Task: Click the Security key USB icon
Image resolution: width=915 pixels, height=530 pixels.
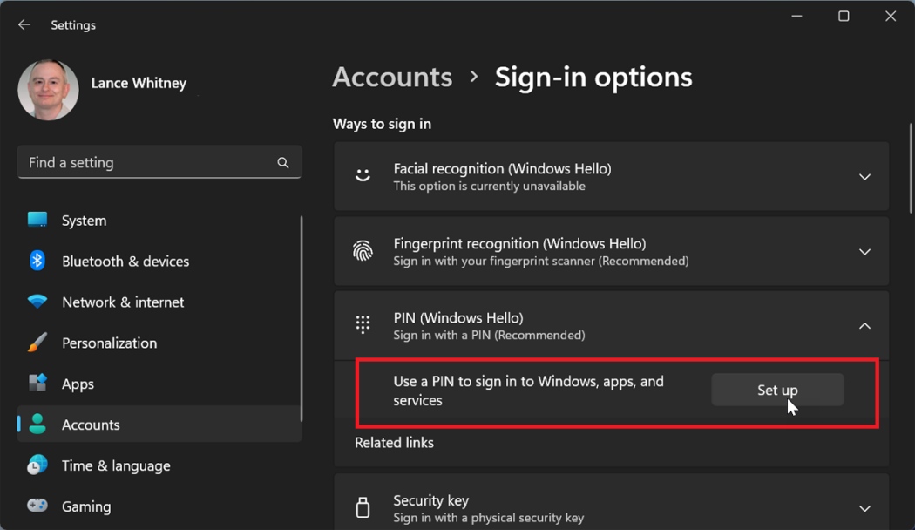Action: coord(363,507)
